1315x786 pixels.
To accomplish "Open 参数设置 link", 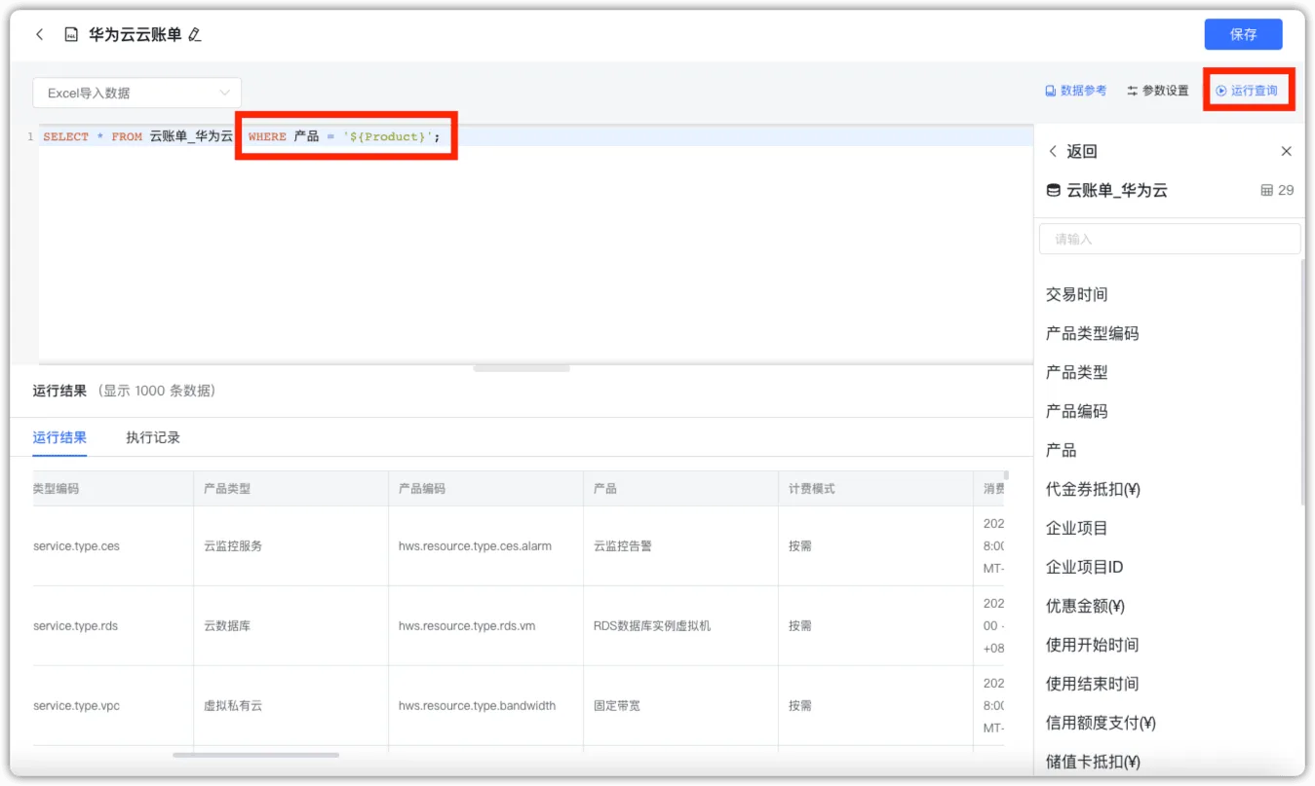I will [x=1158, y=91].
